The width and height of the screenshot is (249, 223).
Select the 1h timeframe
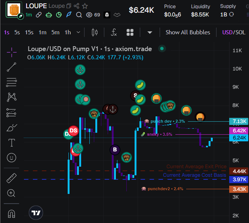pyautogui.click(x=68, y=32)
